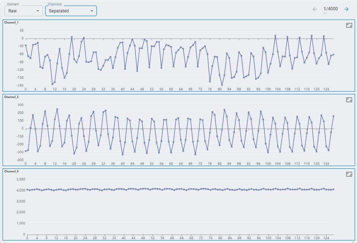Viewport: 357px width, 243px height.
Task: Click the Channel_1 chart title
Action: [11, 23]
